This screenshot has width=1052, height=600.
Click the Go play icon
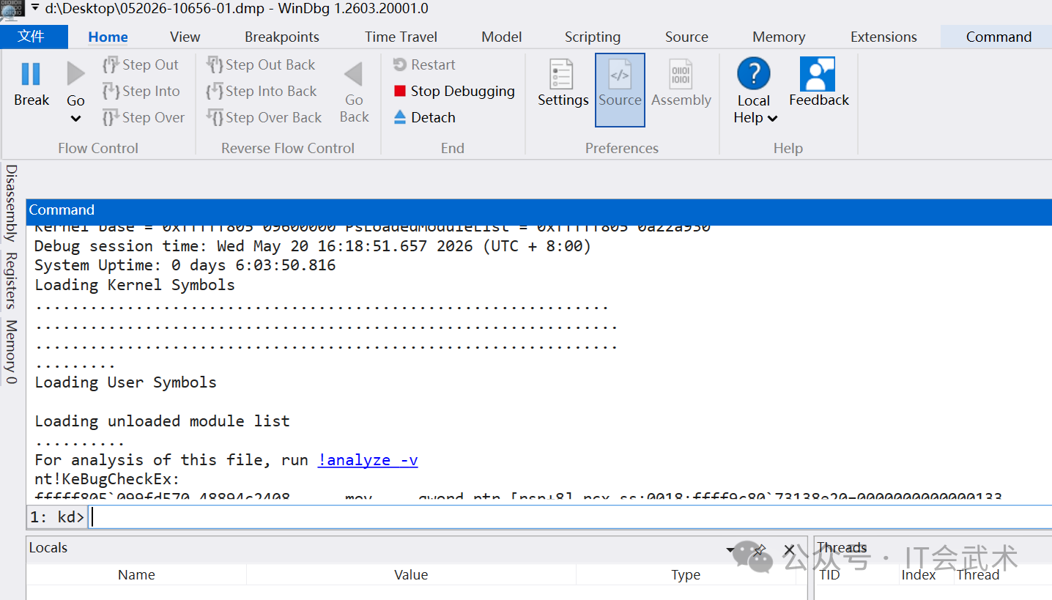point(75,74)
